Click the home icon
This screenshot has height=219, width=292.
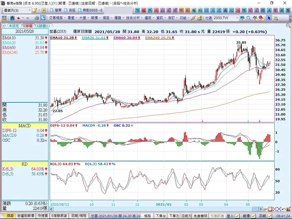12,18
